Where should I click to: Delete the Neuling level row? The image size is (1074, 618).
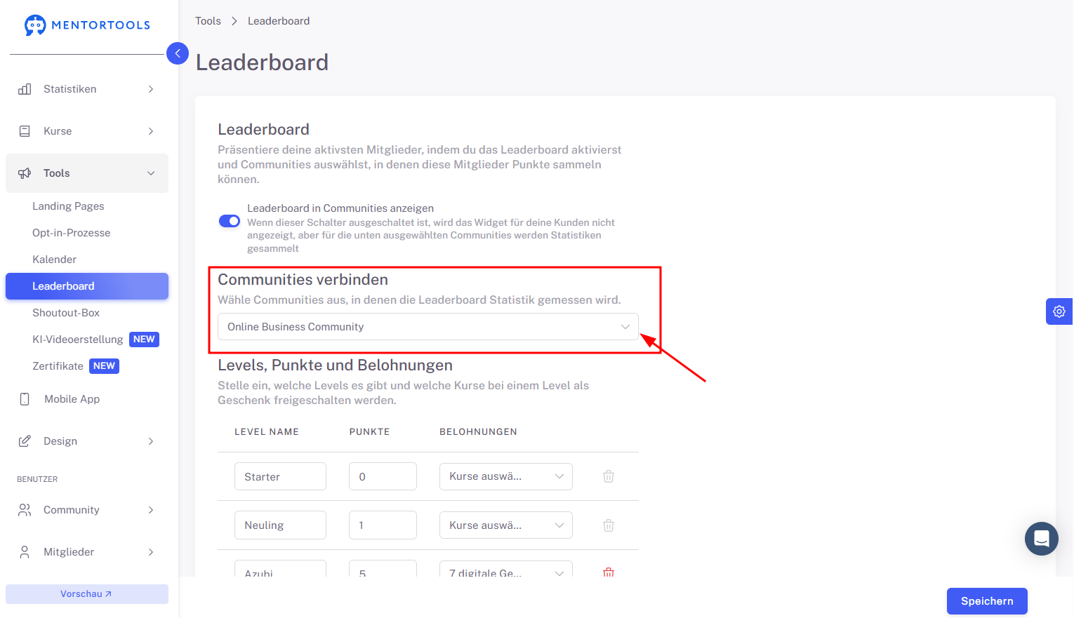[609, 525]
